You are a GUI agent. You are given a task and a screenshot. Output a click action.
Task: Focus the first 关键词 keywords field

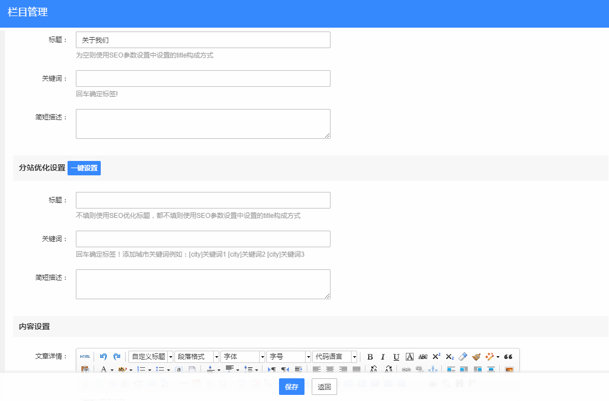203,79
